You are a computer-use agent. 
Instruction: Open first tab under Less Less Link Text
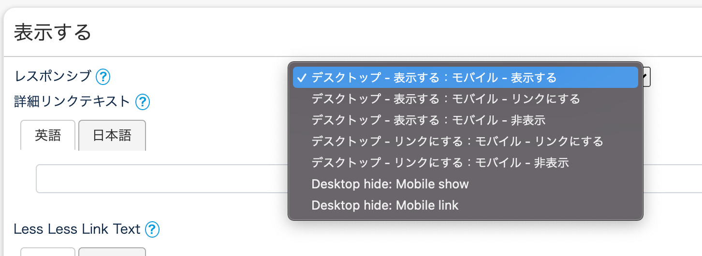[x=48, y=252]
